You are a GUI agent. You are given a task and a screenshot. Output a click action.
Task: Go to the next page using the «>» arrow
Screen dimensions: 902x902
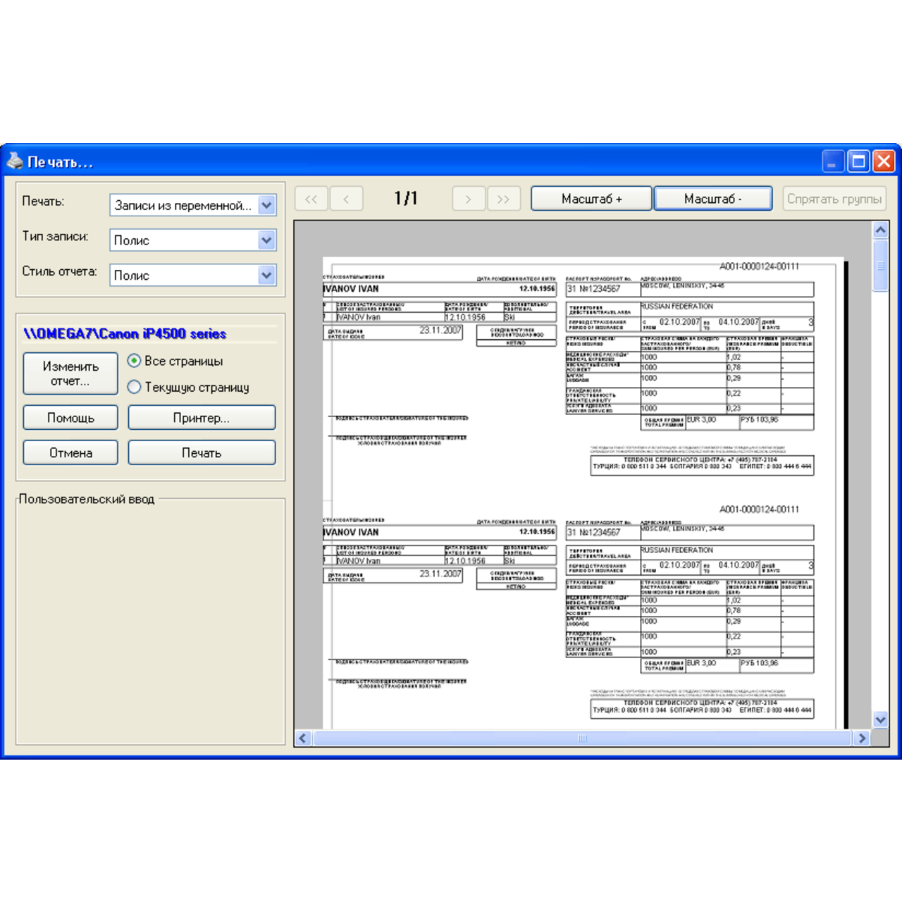469,198
